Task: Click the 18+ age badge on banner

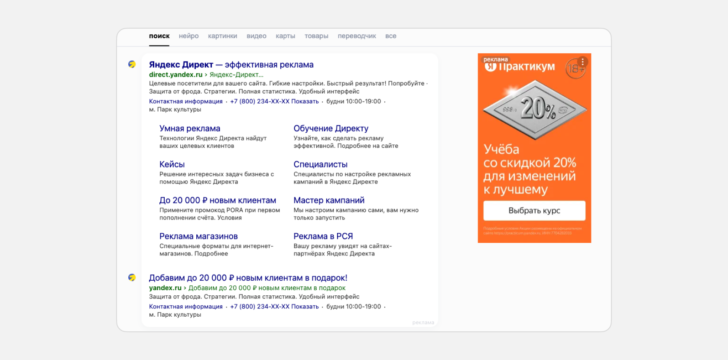Action: (575, 69)
